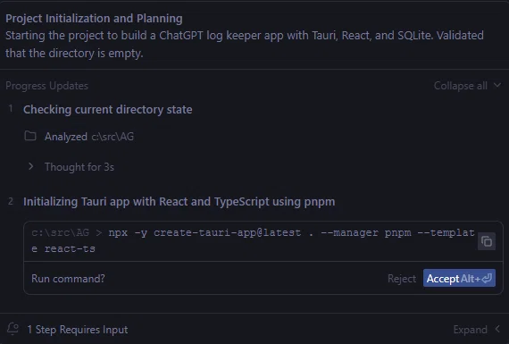The height and width of the screenshot is (344, 509).
Task: Open the c:\src\AG analyzed path
Action: [x=113, y=137]
